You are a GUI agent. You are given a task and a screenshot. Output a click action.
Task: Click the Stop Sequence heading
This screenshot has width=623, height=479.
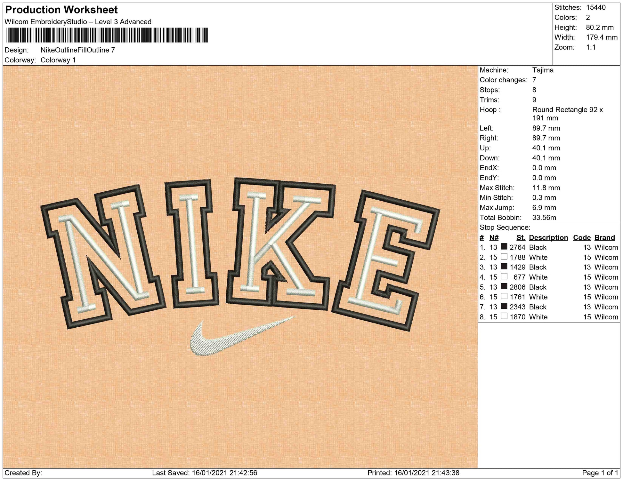(505, 228)
